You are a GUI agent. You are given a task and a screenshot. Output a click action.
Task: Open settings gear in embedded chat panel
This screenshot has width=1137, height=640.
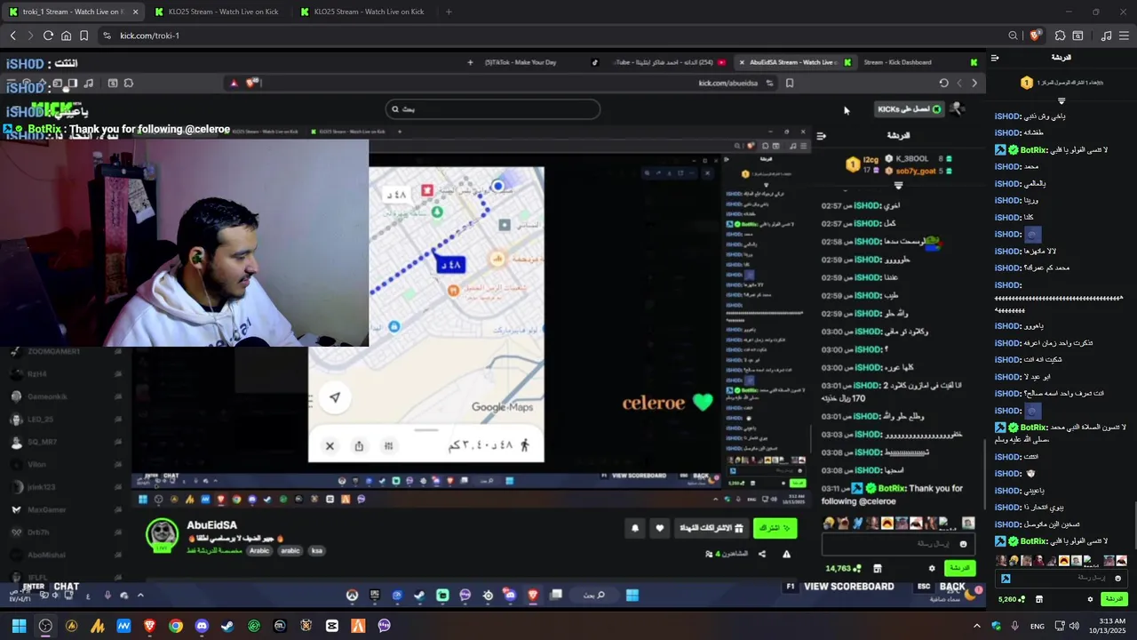point(932,568)
